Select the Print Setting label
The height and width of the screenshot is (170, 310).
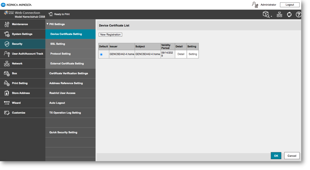point(20,83)
